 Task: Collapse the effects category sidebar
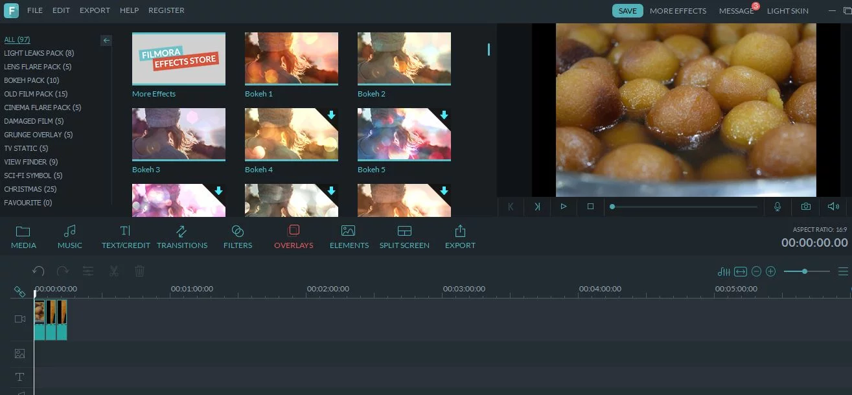tap(106, 40)
